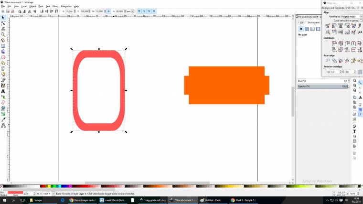Select the Star and polygon tool
The image size is (363, 204).
coord(3,63)
